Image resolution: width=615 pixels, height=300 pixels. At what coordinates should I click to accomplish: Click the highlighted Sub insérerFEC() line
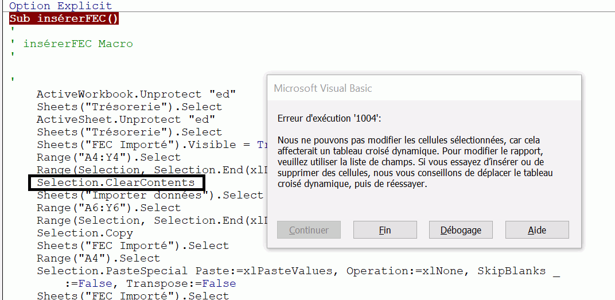click(64, 19)
